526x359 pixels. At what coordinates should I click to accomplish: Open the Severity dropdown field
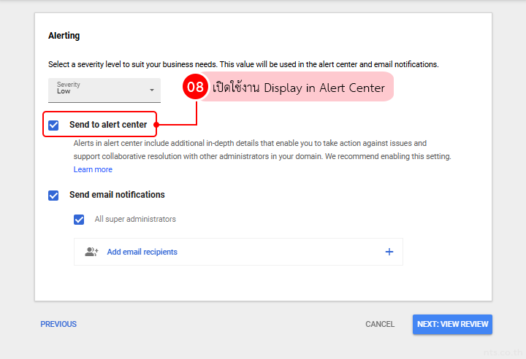104,90
